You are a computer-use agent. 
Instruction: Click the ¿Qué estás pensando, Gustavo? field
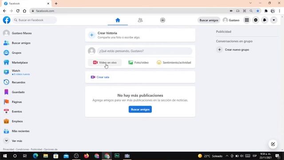coord(145,51)
